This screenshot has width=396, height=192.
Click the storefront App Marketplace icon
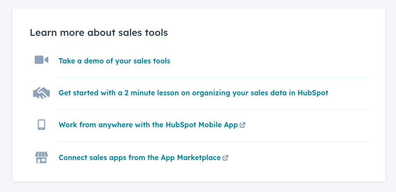(x=41, y=157)
